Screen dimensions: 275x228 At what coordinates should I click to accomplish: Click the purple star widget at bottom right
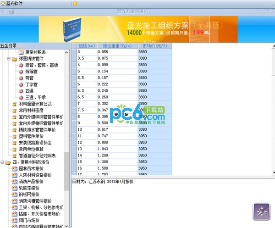(263, 212)
